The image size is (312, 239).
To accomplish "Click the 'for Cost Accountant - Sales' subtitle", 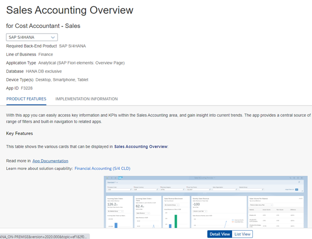I will point(43,26).
